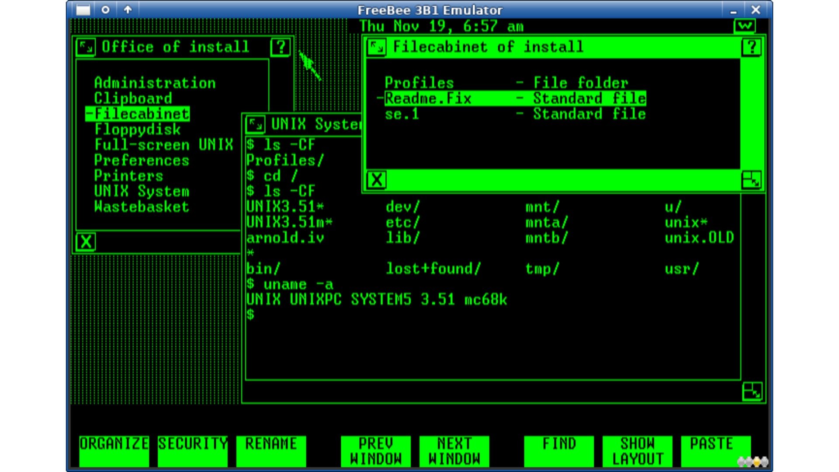Viewport: 839px width, 472px height.
Task: Click the last shell prompt in UNIX System window
Action: pos(250,315)
